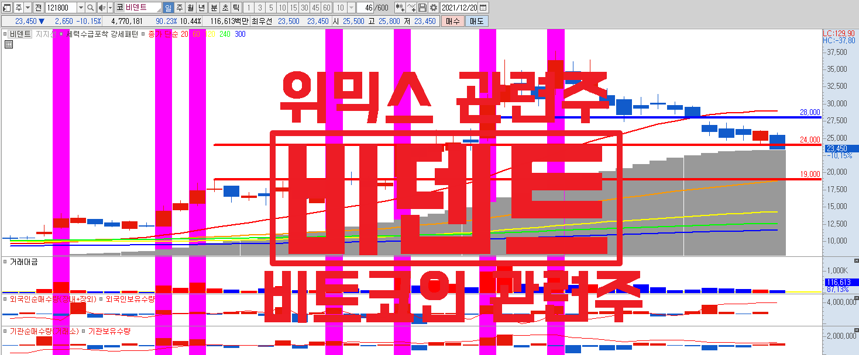Viewport: 859px width, 355px height.
Task: Open the 주 type dropdown arrow
Action: tap(28, 8)
